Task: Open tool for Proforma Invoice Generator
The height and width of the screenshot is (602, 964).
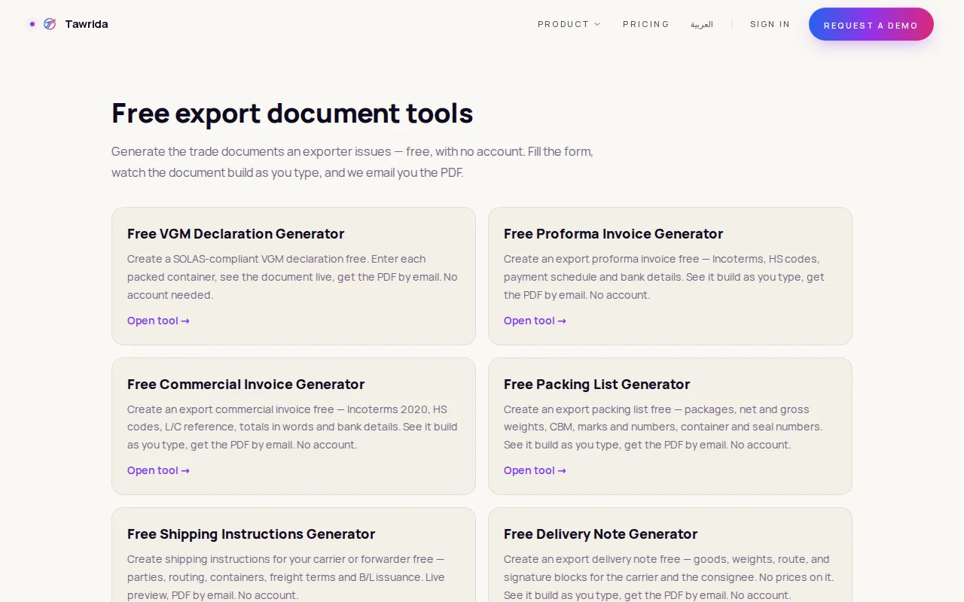Action: 535,321
